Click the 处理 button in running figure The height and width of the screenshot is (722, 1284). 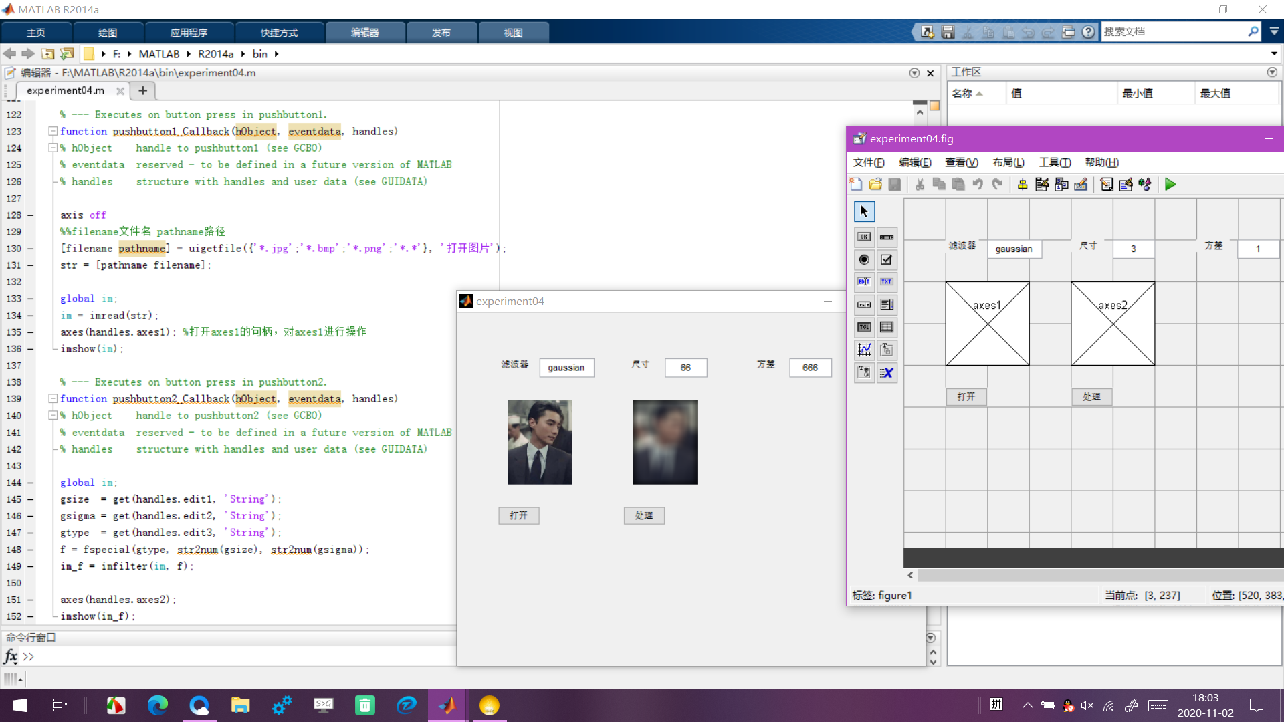click(x=644, y=515)
